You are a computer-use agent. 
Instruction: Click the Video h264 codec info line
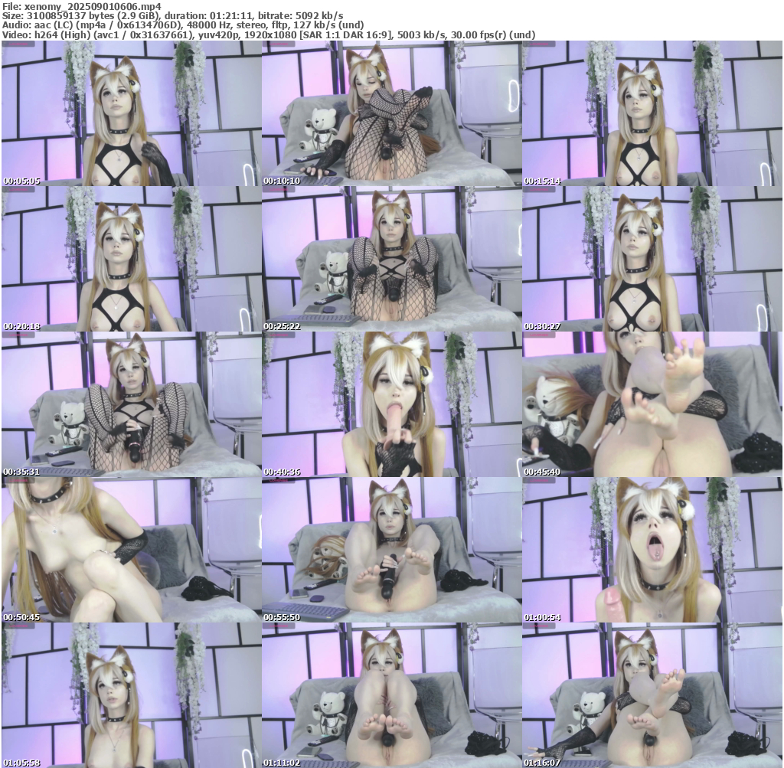coord(269,34)
